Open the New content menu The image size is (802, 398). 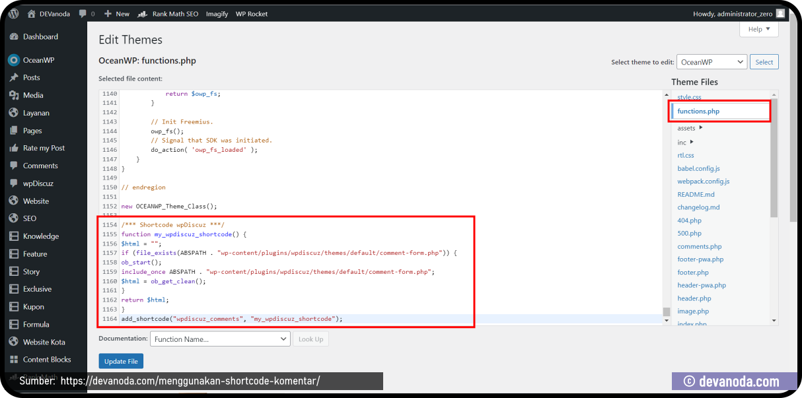click(117, 14)
